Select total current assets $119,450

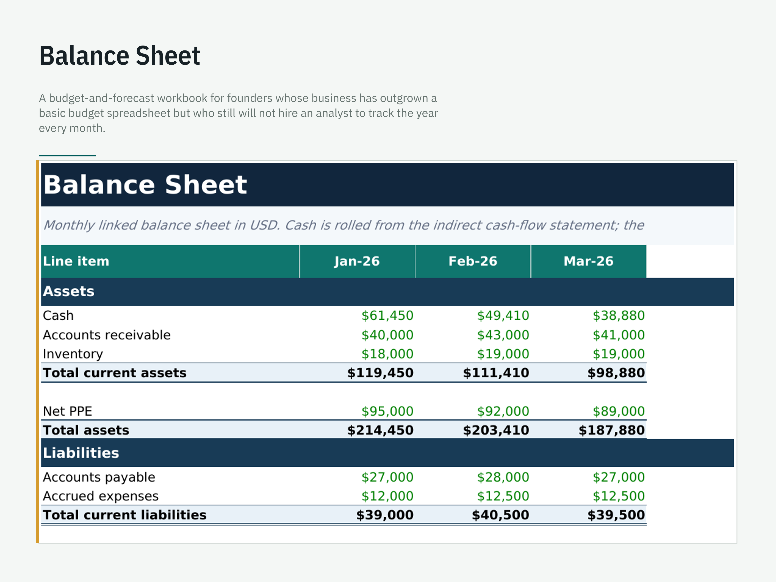click(x=381, y=373)
